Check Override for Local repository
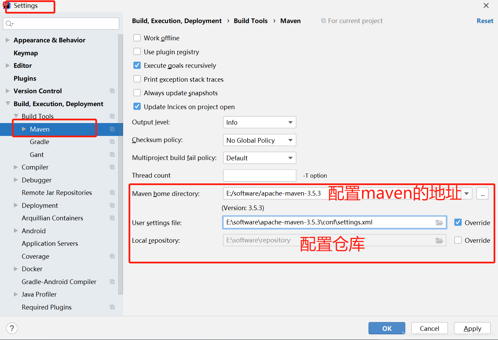 (x=458, y=240)
